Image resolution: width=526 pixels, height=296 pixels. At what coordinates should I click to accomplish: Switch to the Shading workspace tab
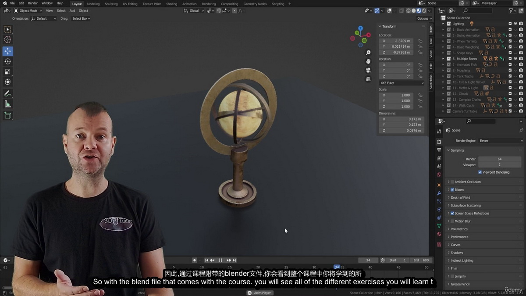pos(171,4)
